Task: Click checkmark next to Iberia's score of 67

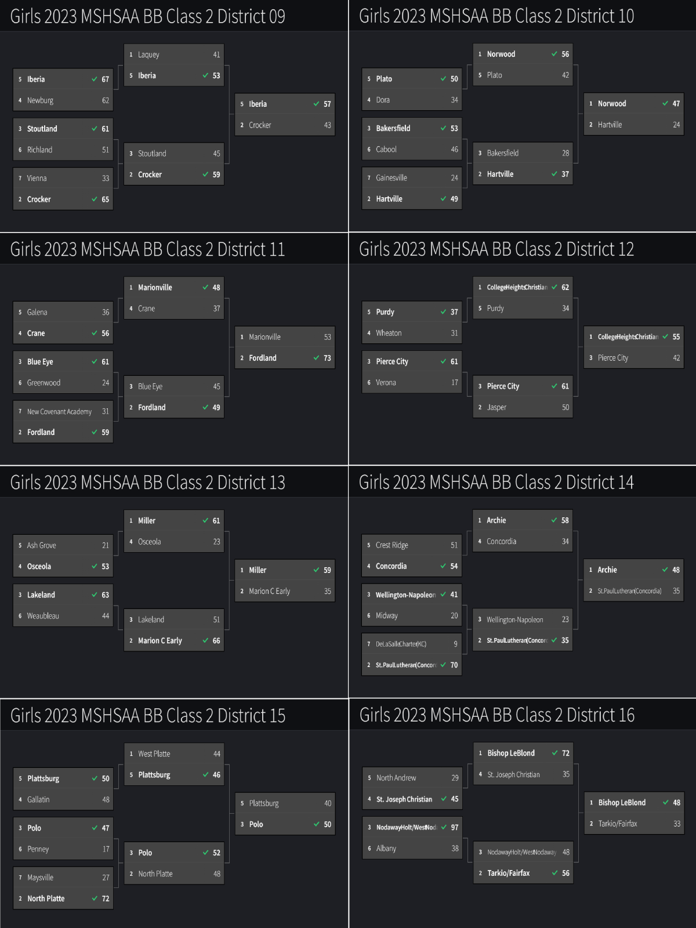Action: tap(95, 79)
